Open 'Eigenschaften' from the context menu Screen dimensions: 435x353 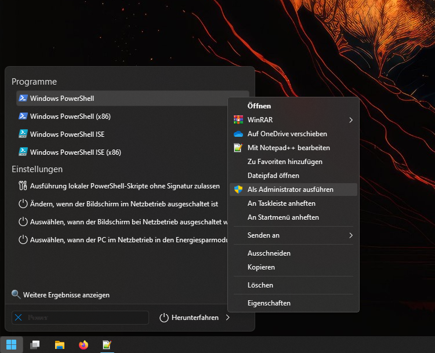[293, 303]
